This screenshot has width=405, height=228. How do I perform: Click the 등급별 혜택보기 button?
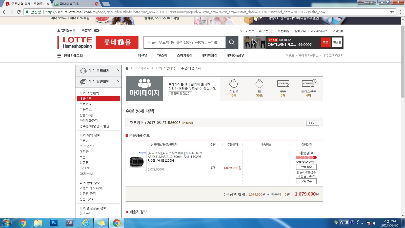coord(180,94)
